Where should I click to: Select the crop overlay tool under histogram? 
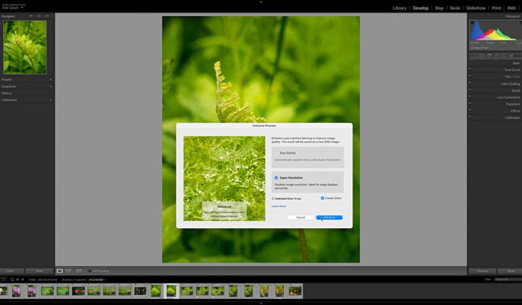coord(474,56)
